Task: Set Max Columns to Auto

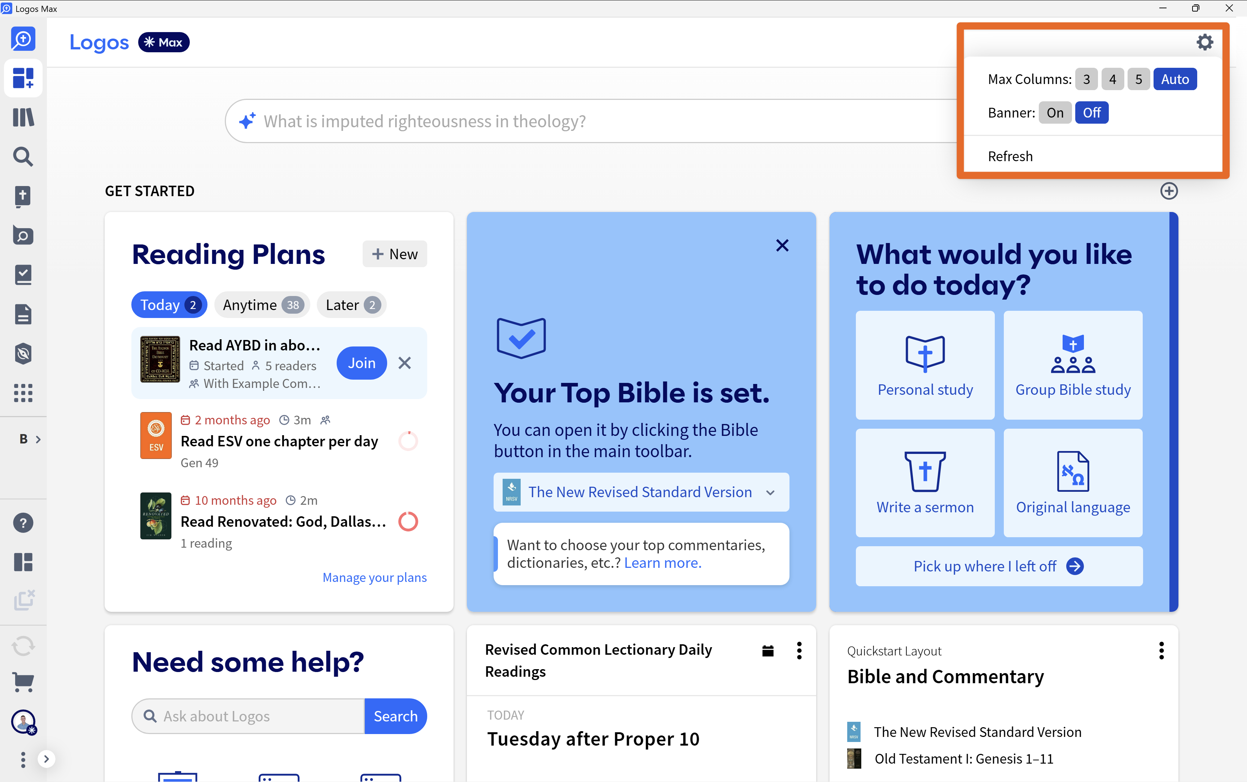Action: (1175, 79)
